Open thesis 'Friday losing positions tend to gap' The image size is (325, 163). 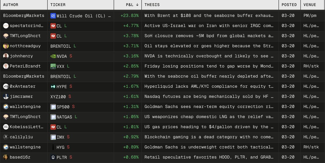pos(209,66)
